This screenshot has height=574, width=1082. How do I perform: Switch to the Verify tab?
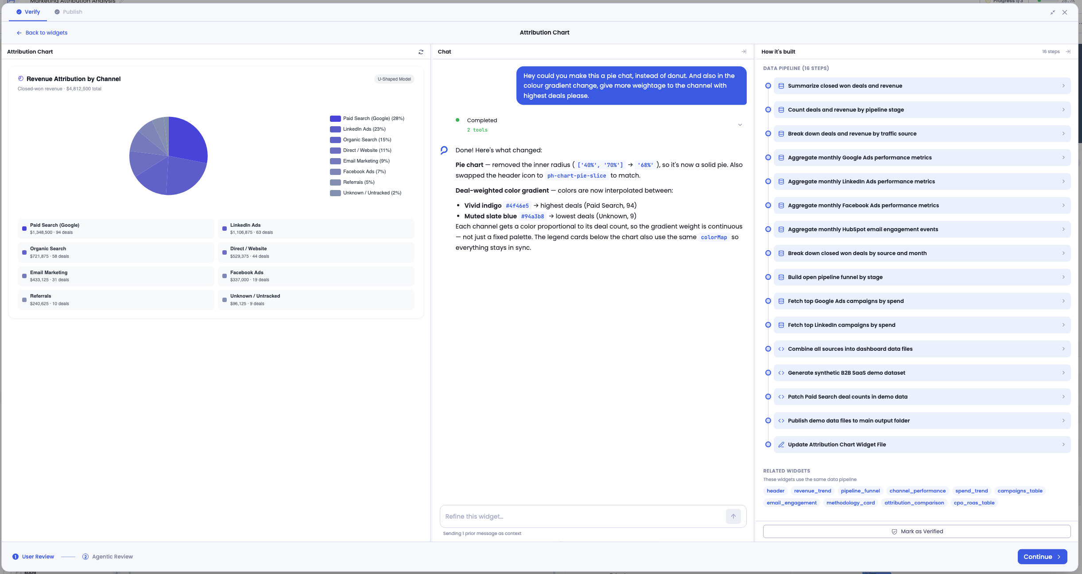pos(28,12)
